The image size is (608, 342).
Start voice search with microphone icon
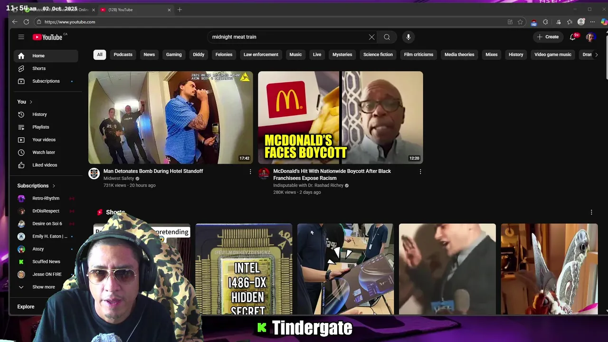(x=408, y=37)
